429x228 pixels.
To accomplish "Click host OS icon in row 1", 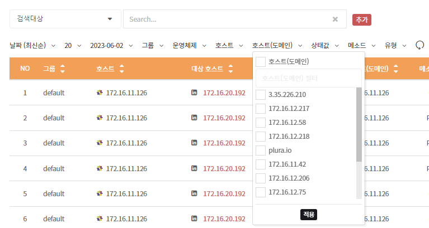I will tap(100, 93).
